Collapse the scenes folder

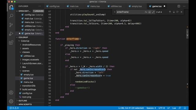pyautogui.click(x=21, y=71)
